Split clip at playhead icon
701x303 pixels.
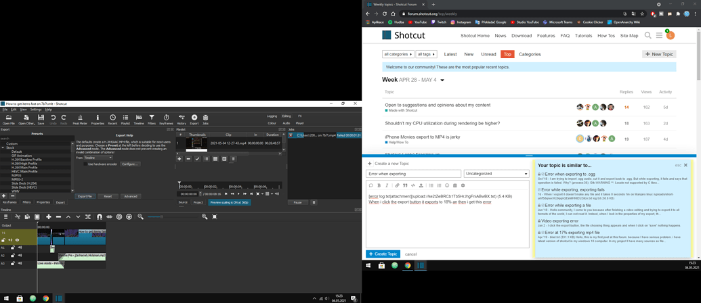tap(87, 216)
